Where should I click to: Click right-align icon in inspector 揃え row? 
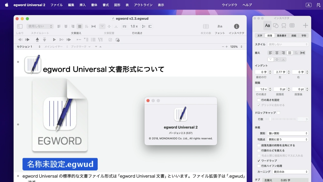click(283, 53)
